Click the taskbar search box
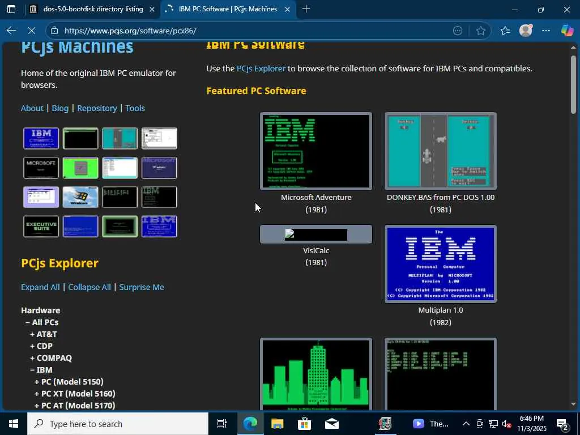This screenshot has height=435, width=580. coord(118,424)
